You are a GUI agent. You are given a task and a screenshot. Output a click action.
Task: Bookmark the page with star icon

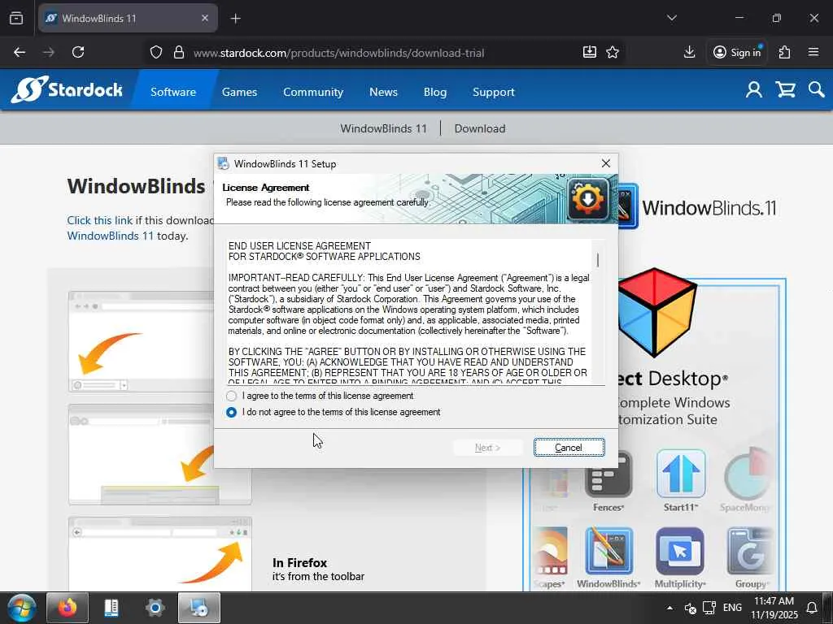coord(613,52)
